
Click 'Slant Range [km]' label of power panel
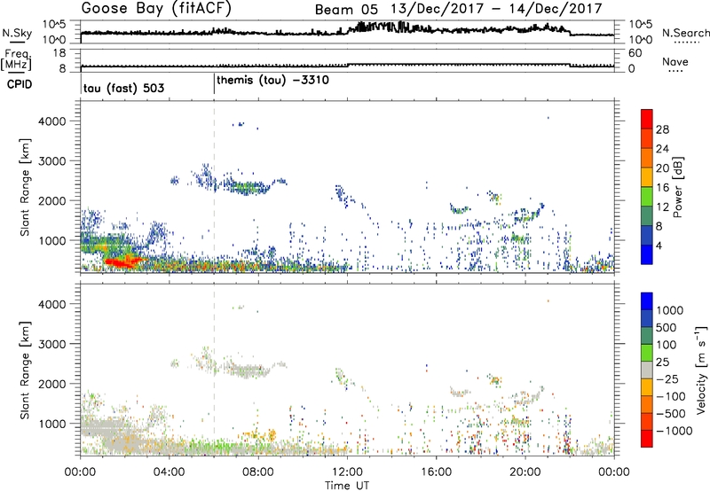pos(25,187)
